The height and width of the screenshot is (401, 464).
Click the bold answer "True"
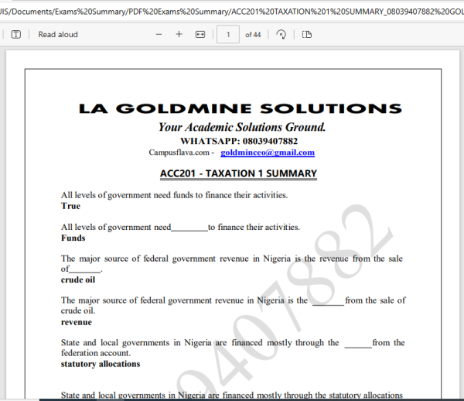(70, 206)
